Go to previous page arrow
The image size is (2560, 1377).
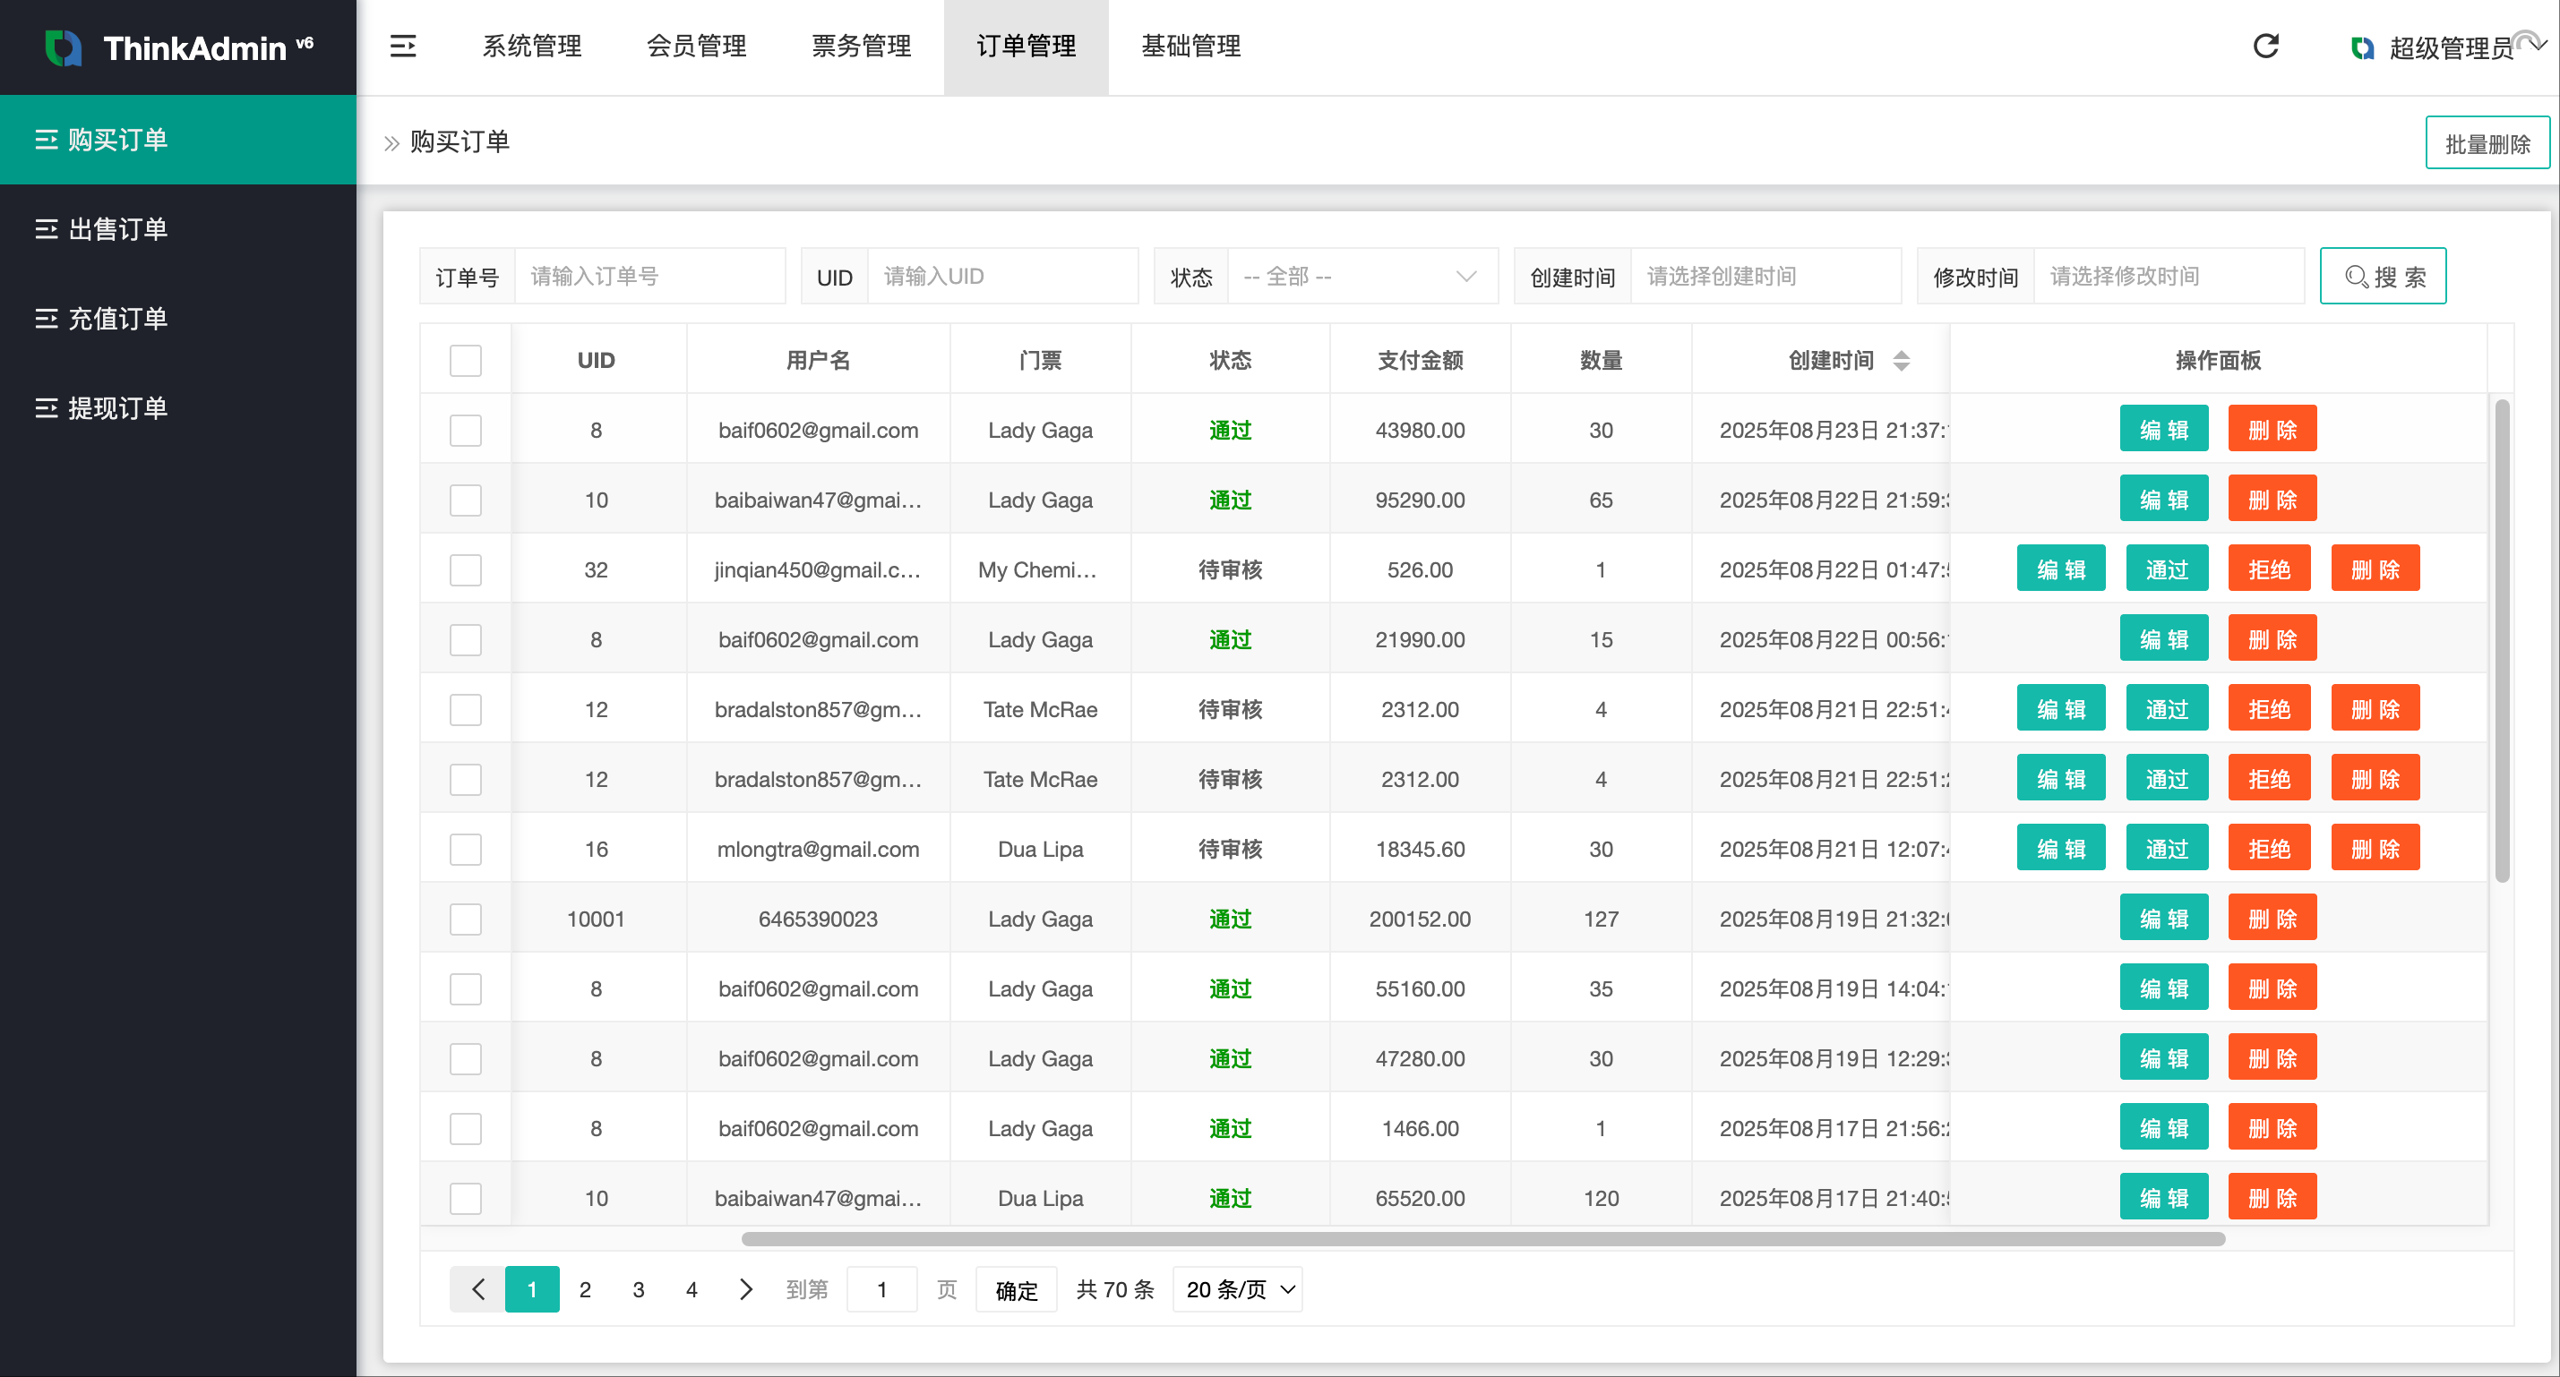(478, 1288)
